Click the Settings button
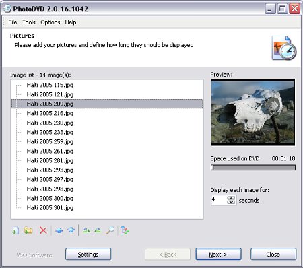 coord(88,255)
